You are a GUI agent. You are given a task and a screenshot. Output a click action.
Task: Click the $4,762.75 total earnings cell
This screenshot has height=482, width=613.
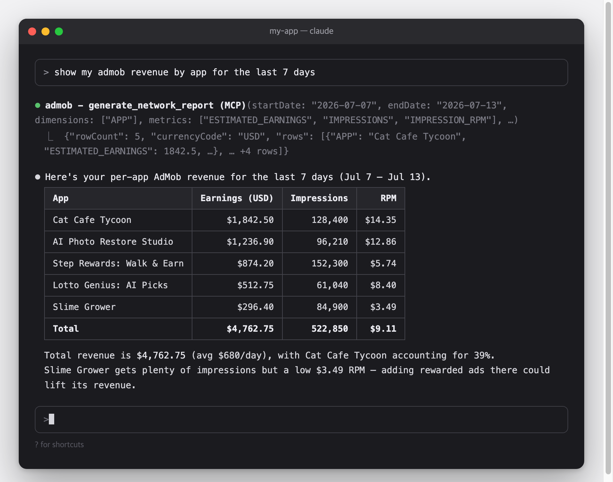[237, 329]
